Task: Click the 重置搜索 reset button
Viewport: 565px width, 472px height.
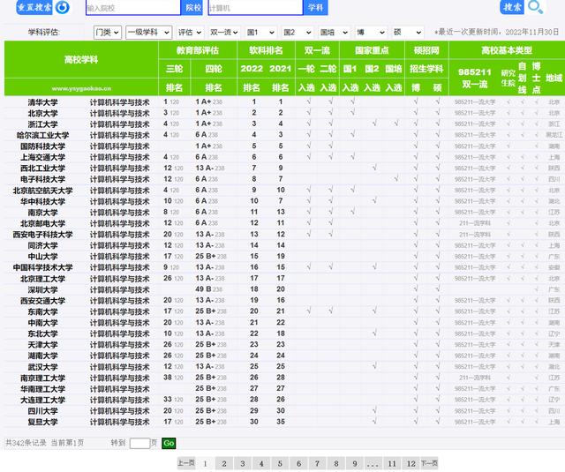Action: coord(34,7)
